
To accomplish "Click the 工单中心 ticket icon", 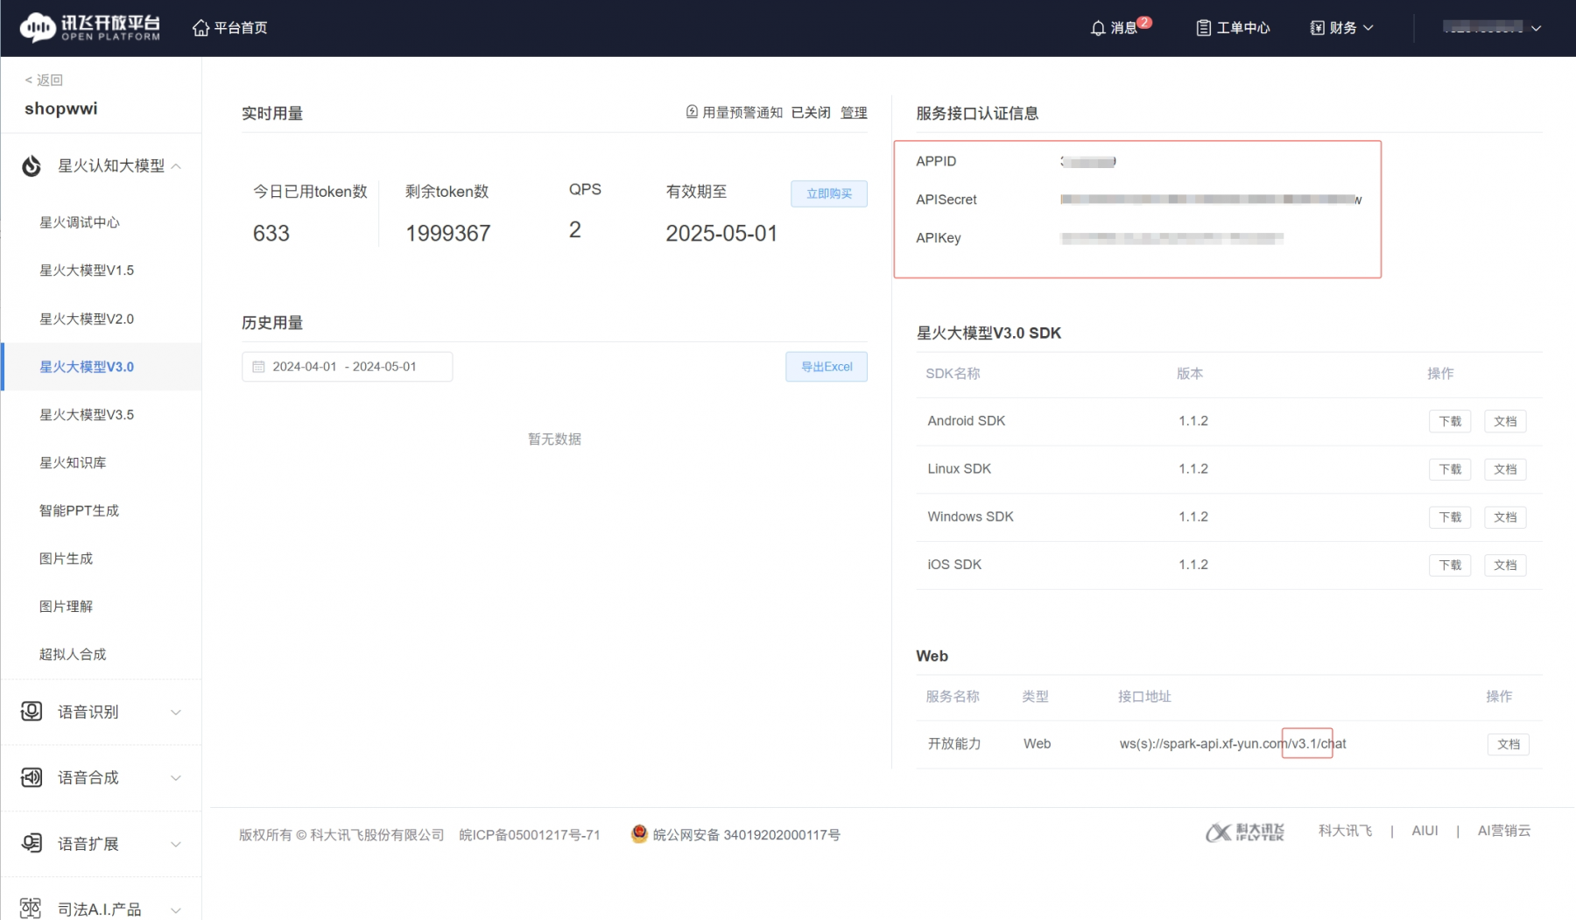I will coord(1204,28).
